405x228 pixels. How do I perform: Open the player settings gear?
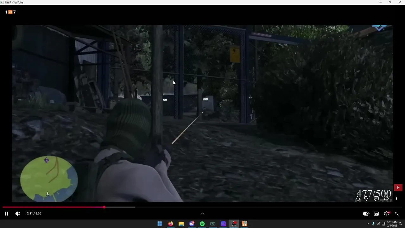tap(386, 214)
